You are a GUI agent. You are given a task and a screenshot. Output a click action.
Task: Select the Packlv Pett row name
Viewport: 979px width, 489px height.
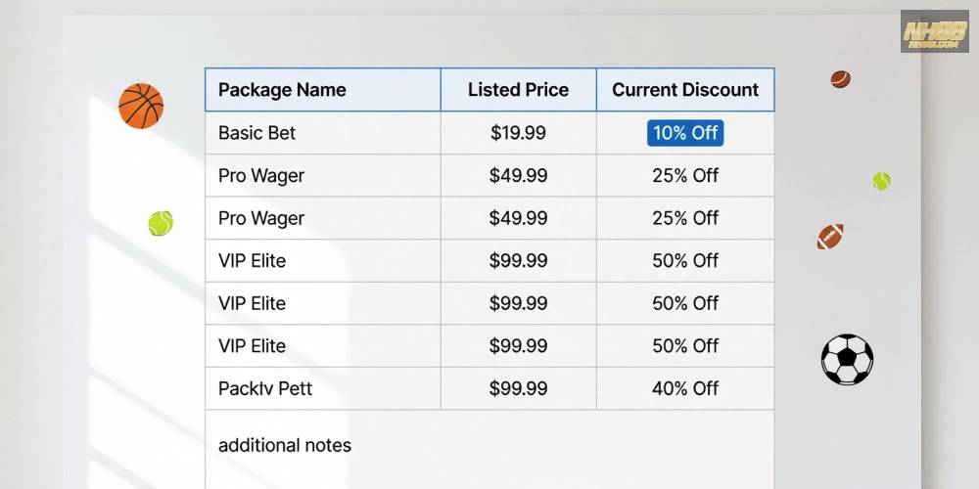pyautogui.click(x=264, y=388)
